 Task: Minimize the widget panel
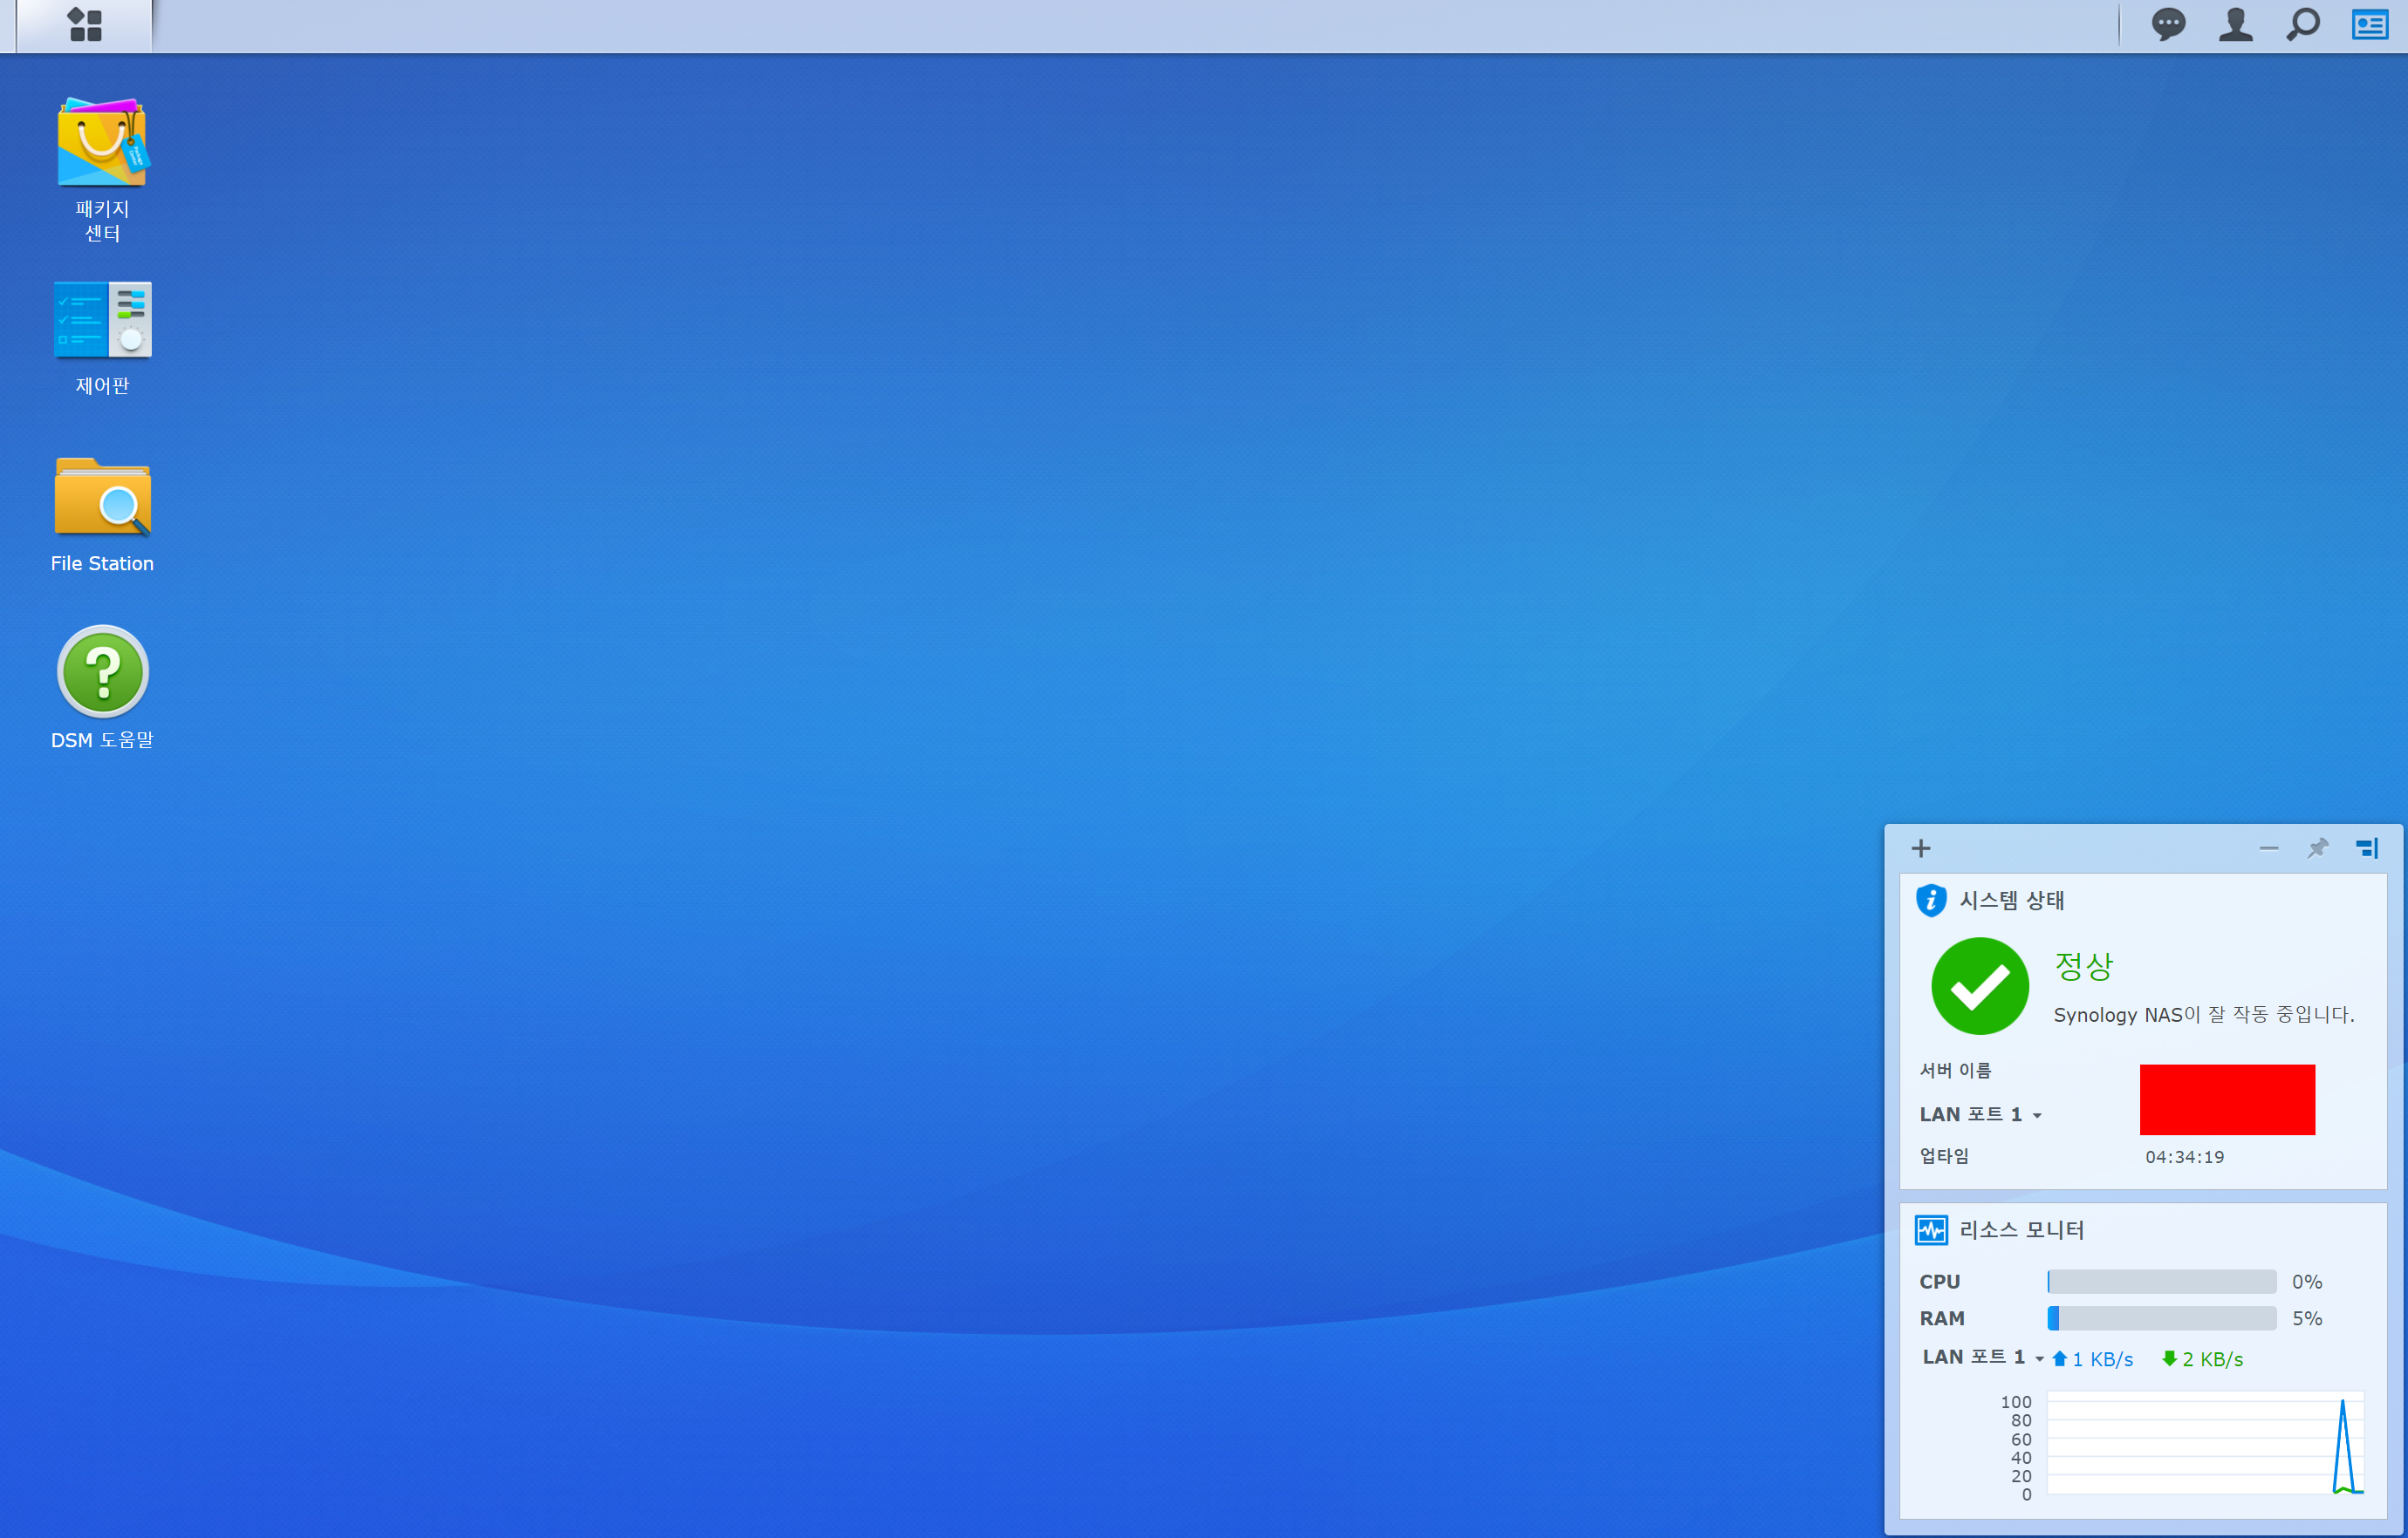tap(2268, 848)
